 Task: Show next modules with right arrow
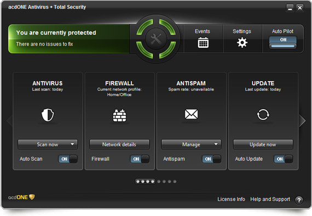click(302, 121)
